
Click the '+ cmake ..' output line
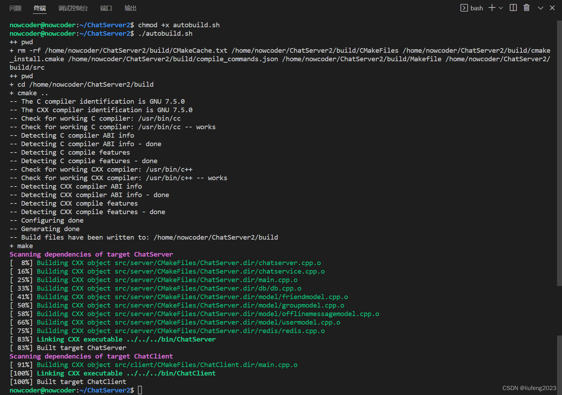click(29, 93)
